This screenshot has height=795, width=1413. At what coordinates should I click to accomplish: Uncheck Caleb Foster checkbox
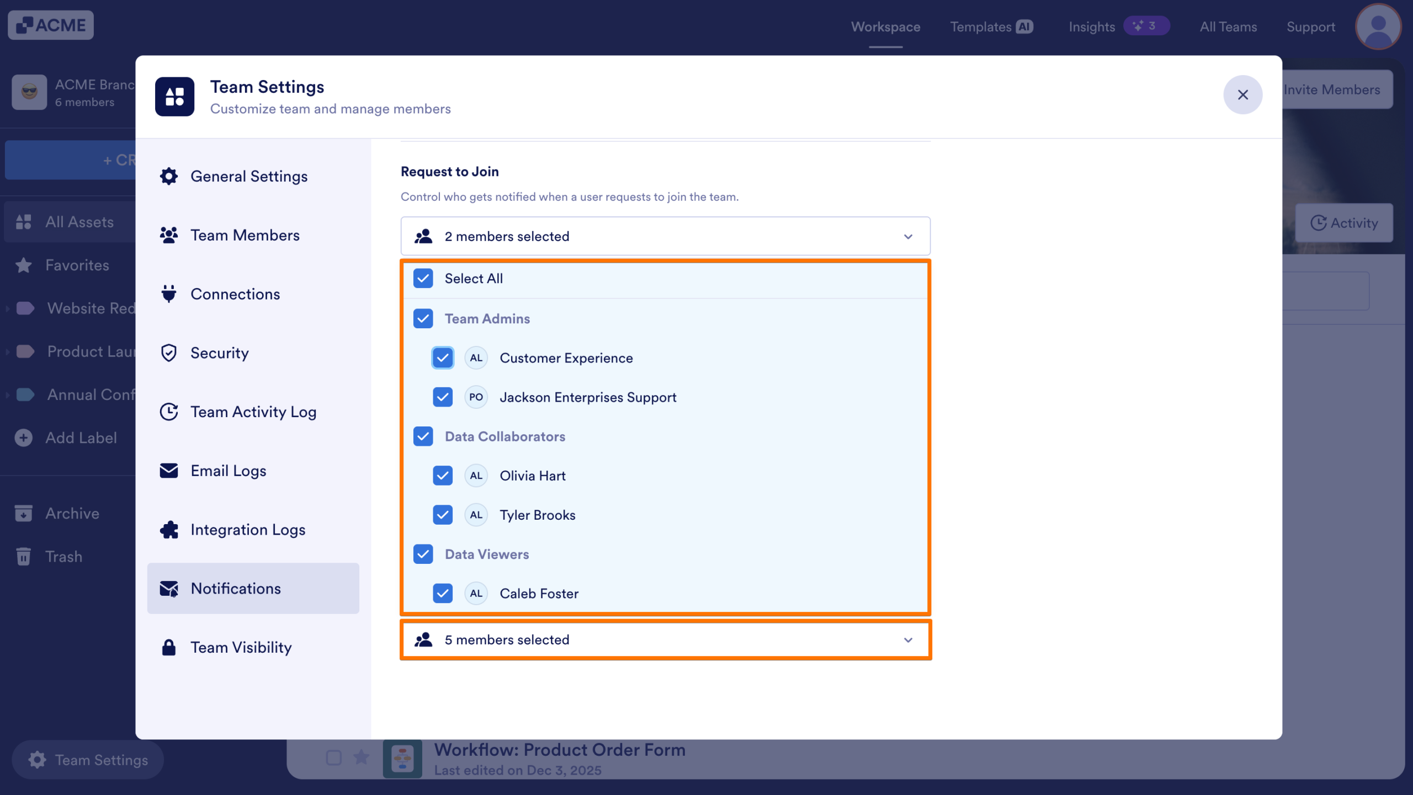(443, 594)
